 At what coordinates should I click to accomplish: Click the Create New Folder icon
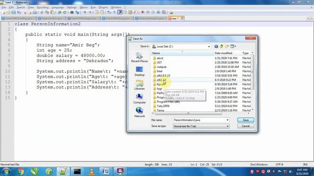227,46
